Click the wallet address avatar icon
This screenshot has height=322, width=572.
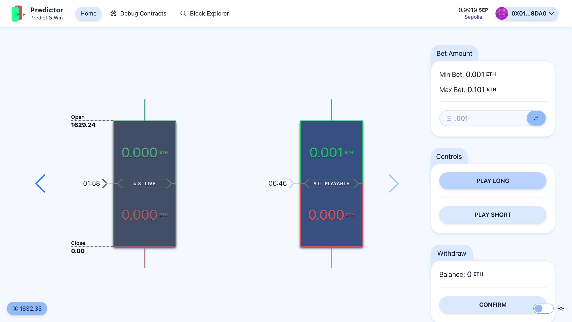[x=502, y=13]
